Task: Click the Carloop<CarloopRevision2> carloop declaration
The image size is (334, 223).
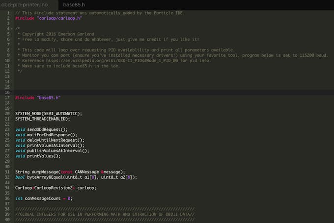Action: click(56, 188)
